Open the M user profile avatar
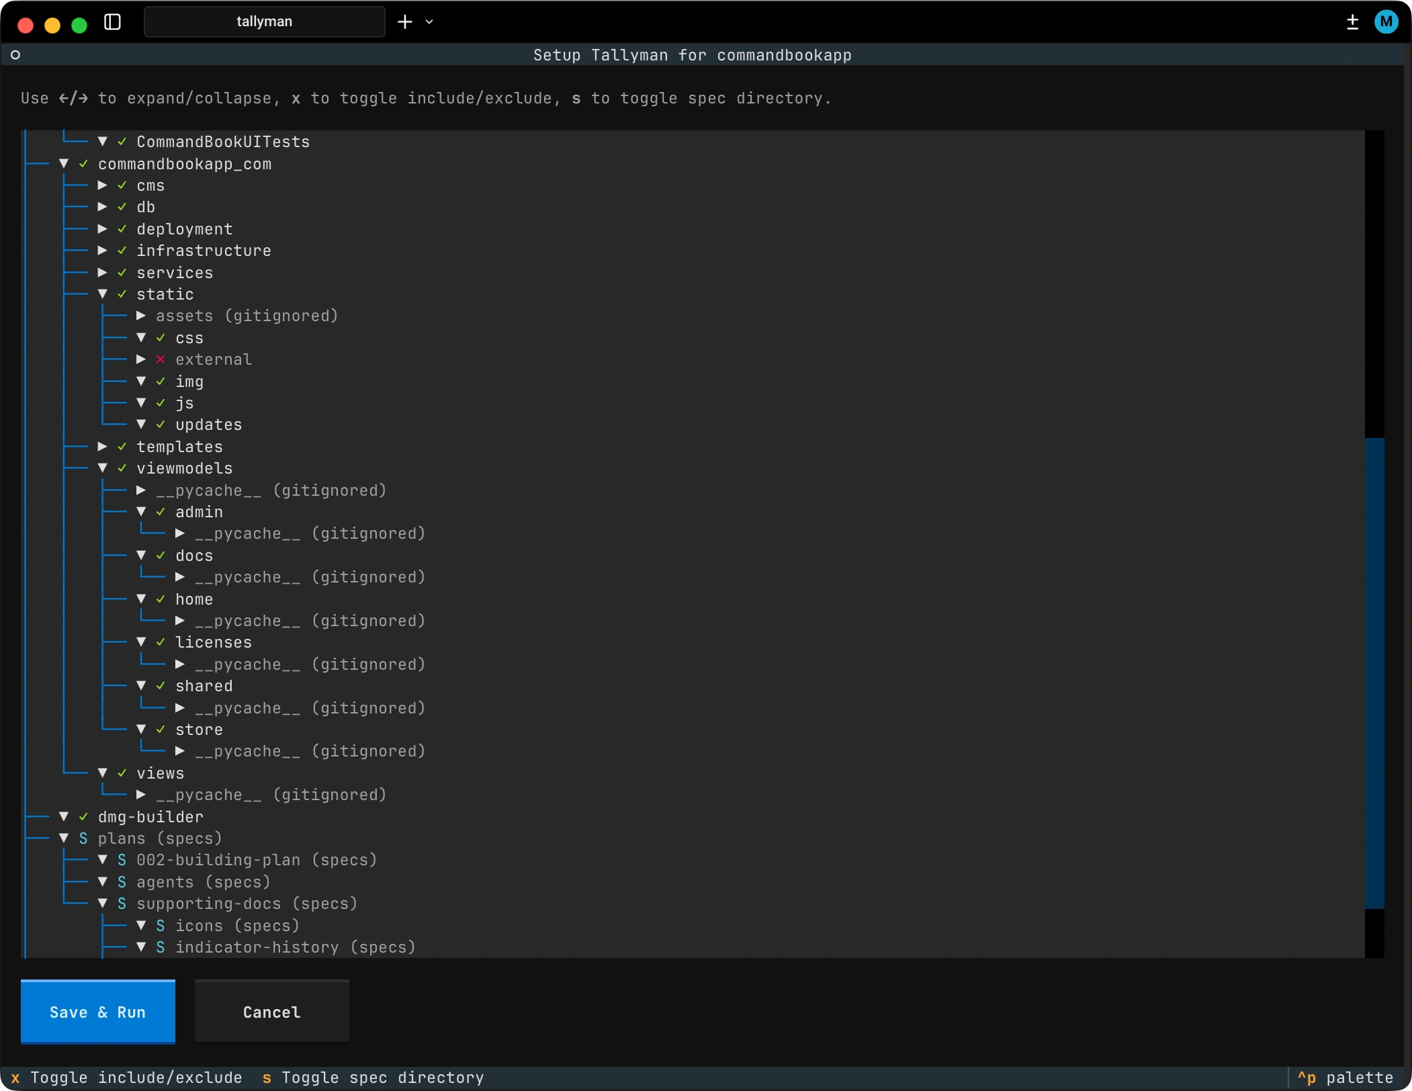Screen dimensions: 1412x1091 (1386, 21)
